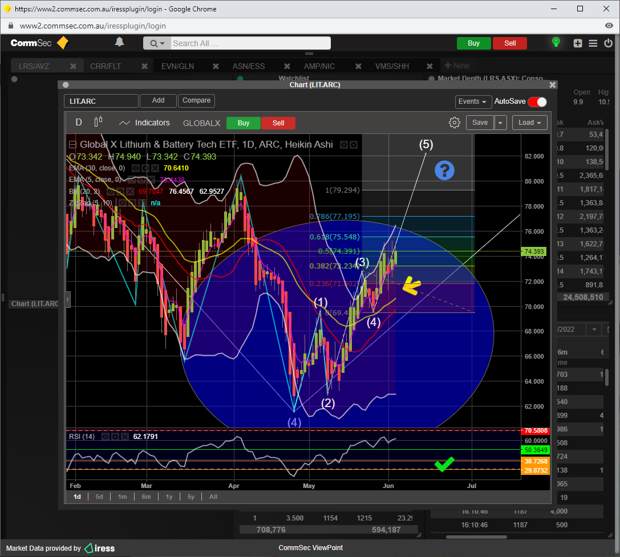Click the chart toolbar Save button
Screen dimensions: 620x557
pyautogui.click(x=480, y=123)
